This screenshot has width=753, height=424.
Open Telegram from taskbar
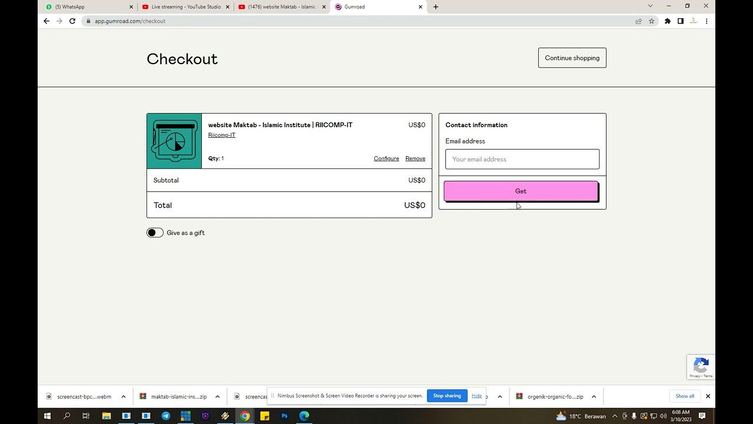click(166, 416)
